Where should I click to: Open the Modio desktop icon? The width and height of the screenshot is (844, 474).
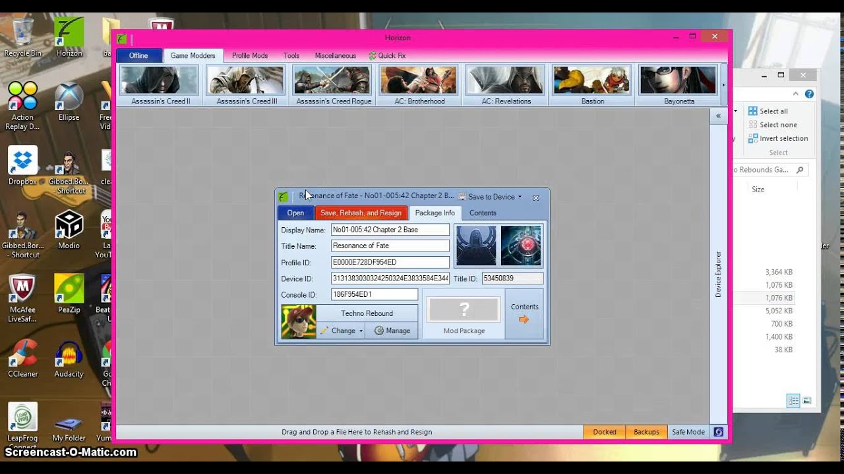click(69, 230)
